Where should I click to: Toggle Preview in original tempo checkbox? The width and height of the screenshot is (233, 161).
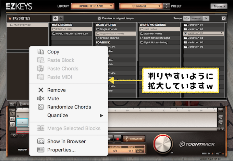point(99,18)
